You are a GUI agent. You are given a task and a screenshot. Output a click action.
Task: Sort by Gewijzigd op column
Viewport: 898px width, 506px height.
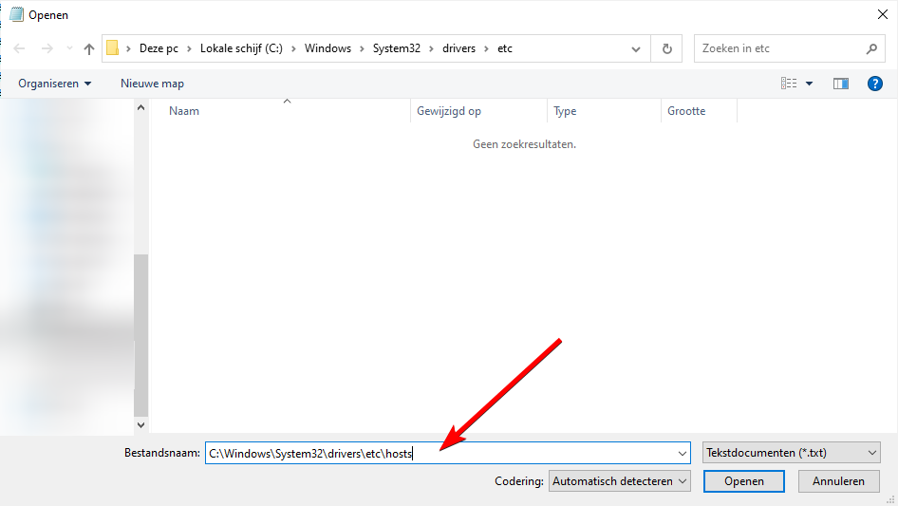click(449, 111)
